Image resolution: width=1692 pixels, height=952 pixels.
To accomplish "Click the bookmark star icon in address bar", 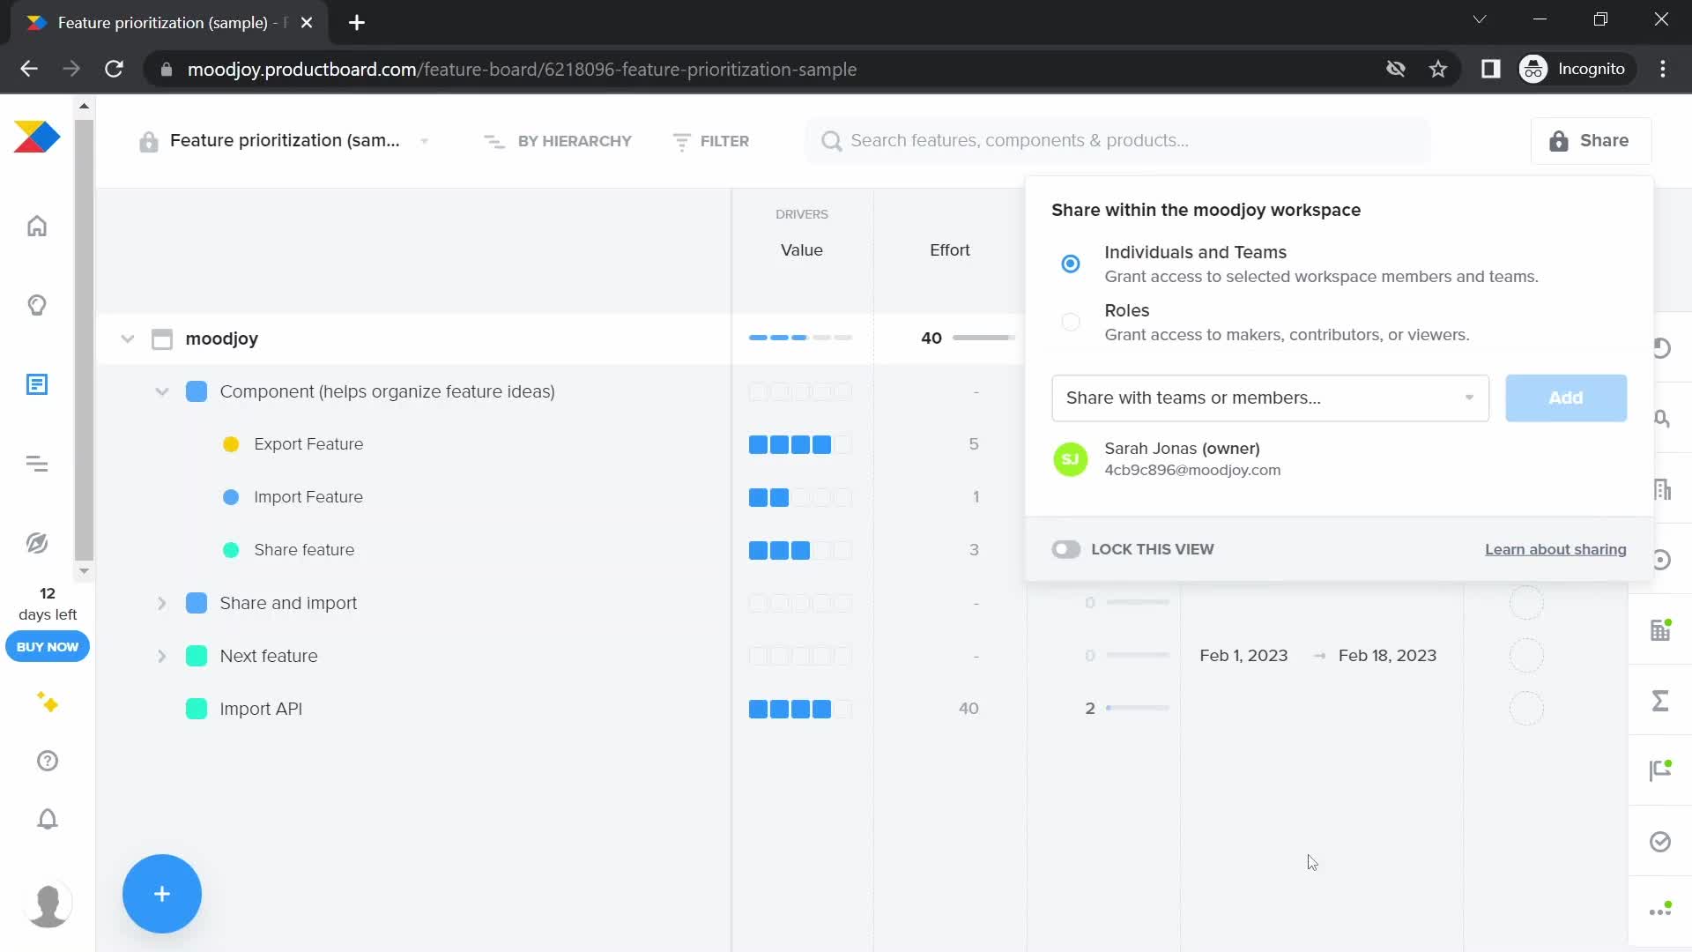I will point(1438,69).
